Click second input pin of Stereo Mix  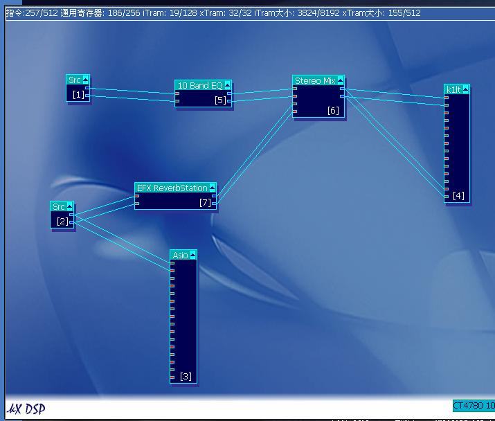pyautogui.click(x=295, y=96)
